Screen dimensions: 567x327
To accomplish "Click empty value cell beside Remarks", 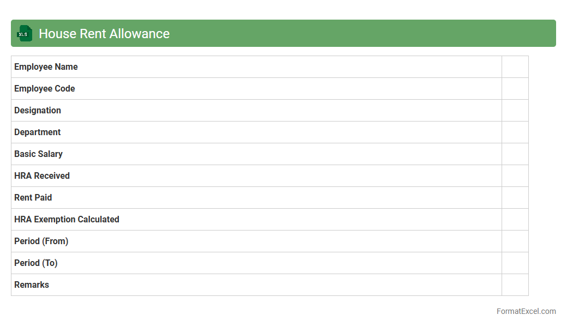I will tap(515, 284).
